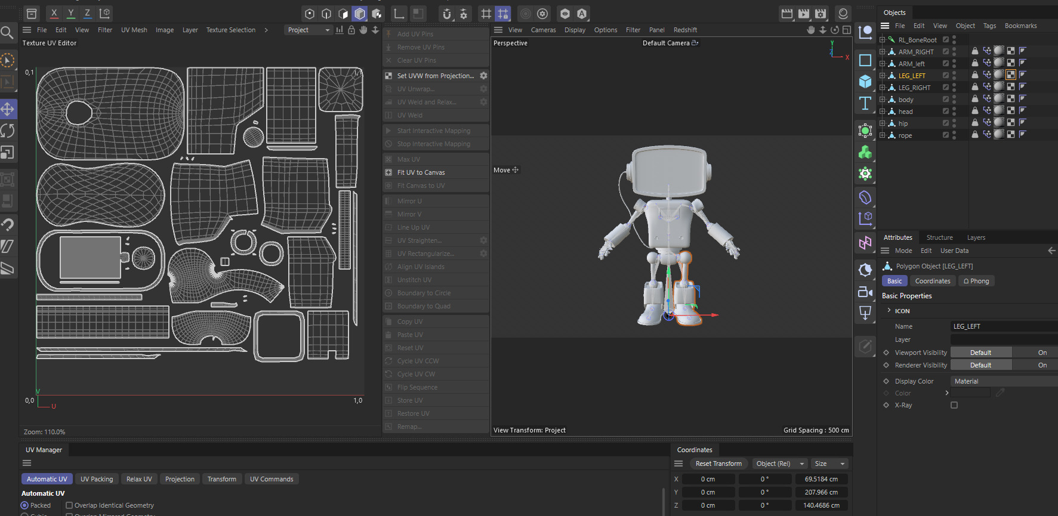
Task: Switch to the Coordinates attribute tab
Action: pos(933,281)
